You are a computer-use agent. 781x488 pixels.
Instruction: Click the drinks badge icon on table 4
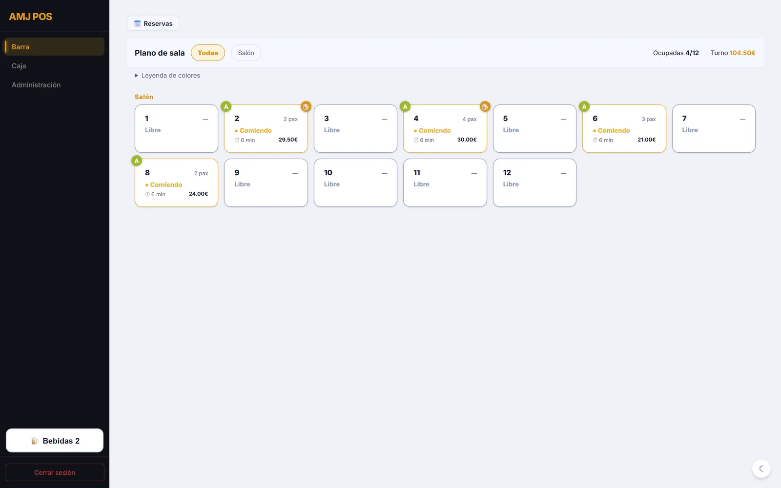click(485, 106)
